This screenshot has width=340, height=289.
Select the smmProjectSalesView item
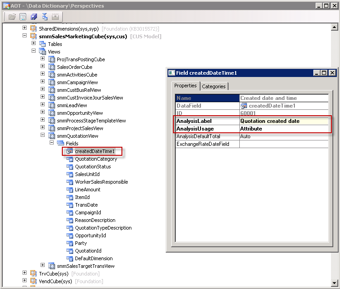coord(80,128)
